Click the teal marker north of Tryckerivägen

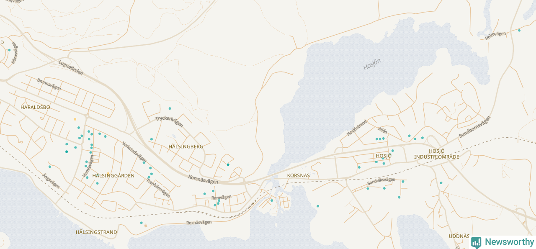tap(170, 108)
